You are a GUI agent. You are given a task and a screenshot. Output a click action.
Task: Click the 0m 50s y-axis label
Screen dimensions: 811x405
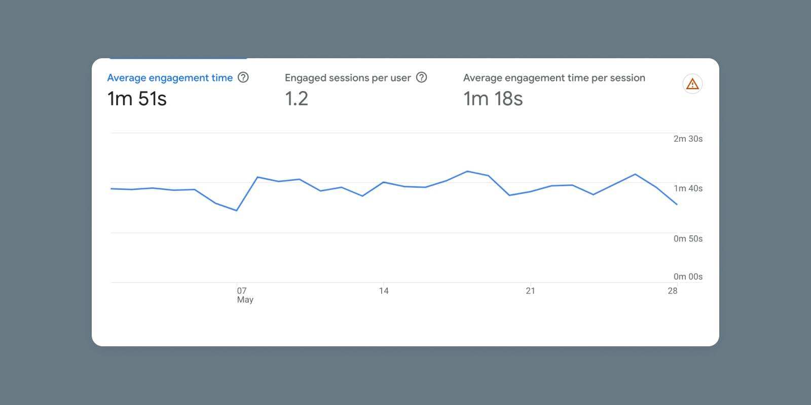point(688,238)
